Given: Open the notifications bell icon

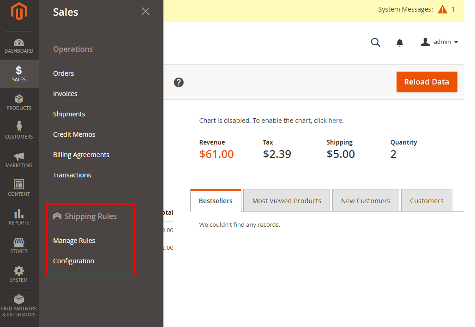Looking at the screenshot, I should coord(400,42).
